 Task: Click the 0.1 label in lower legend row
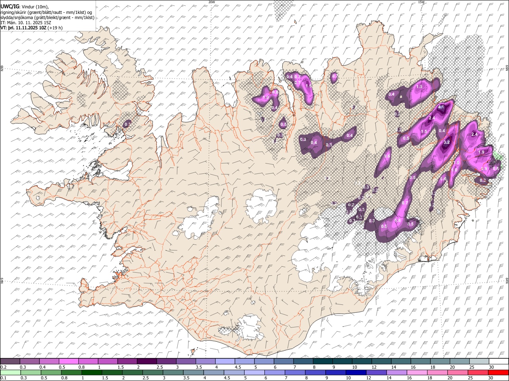(3, 378)
